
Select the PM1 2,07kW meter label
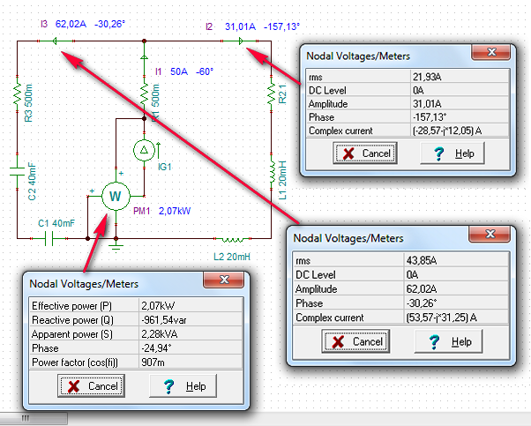click(161, 212)
